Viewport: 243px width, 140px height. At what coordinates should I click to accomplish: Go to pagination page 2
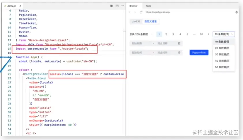[166, 34]
